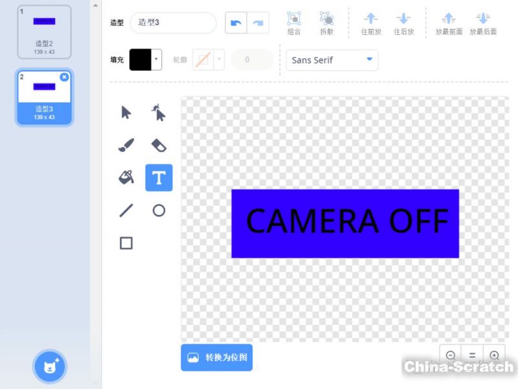Expand the fill color dropdown arrow
This screenshot has width=518, height=389.
coord(156,60)
